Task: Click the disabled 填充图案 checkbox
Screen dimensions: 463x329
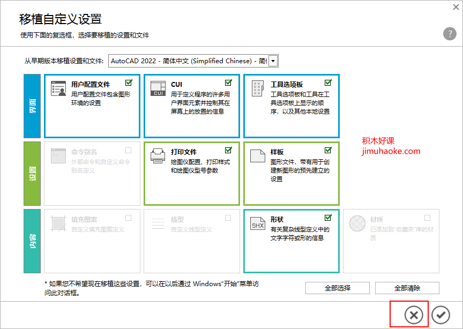Action: pyautogui.click(x=129, y=218)
